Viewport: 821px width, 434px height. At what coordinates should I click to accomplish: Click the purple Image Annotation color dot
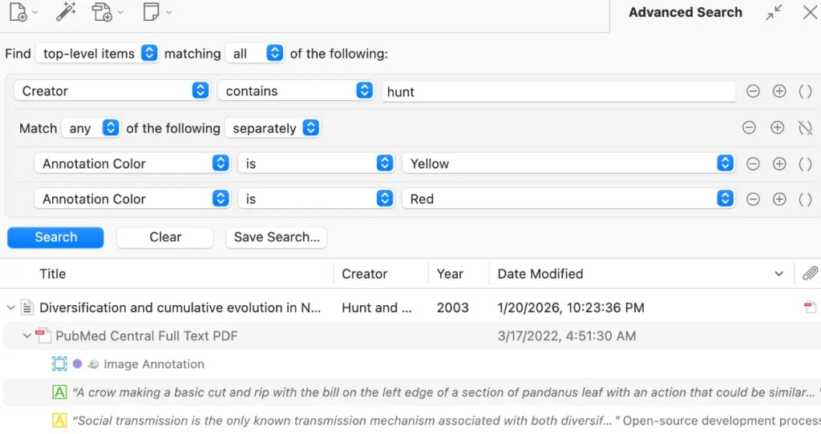[77, 364]
